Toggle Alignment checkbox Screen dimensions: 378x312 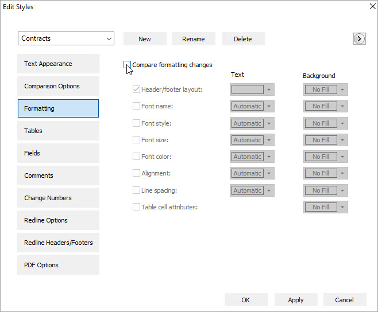[136, 173]
